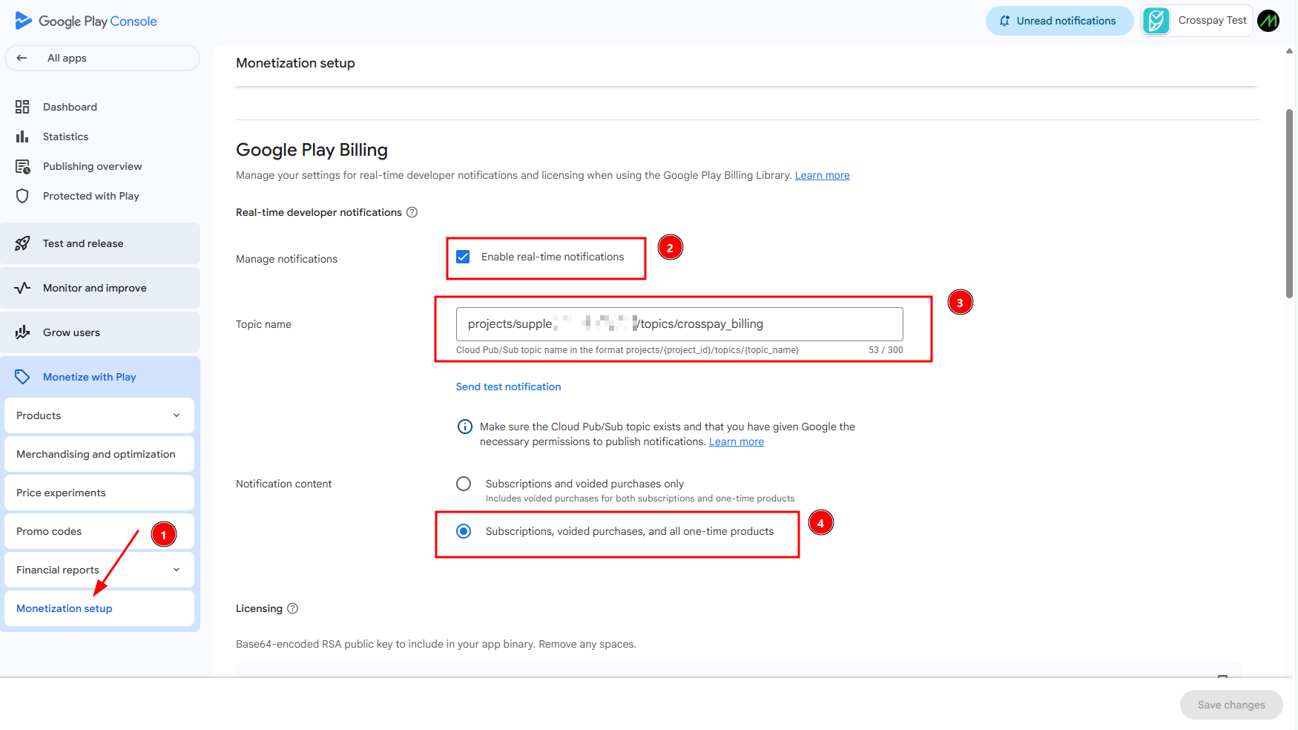Click Unread notifications button
The width and height of the screenshot is (1298, 730).
pos(1059,21)
